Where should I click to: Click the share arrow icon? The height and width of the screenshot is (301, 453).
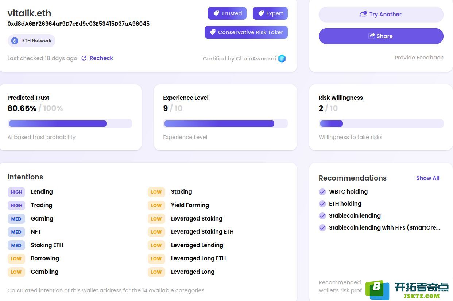(372, 36)
